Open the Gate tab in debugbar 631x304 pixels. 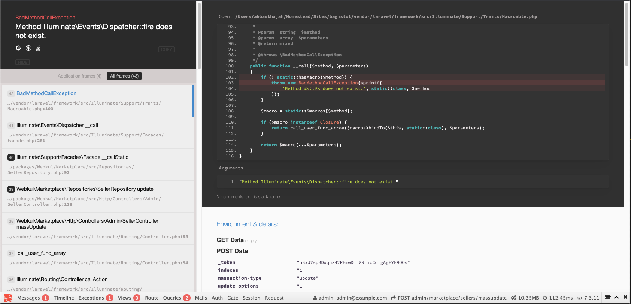pyautogui.click(x=233, y=298)
